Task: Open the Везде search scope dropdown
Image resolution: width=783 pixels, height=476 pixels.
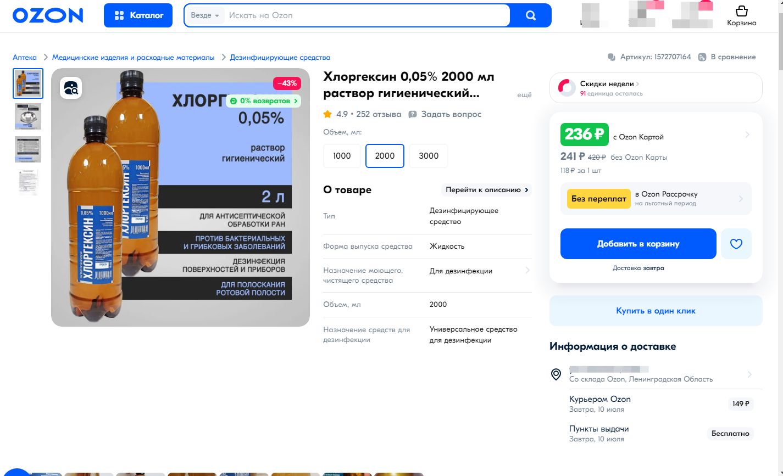Action: point(205,15)
